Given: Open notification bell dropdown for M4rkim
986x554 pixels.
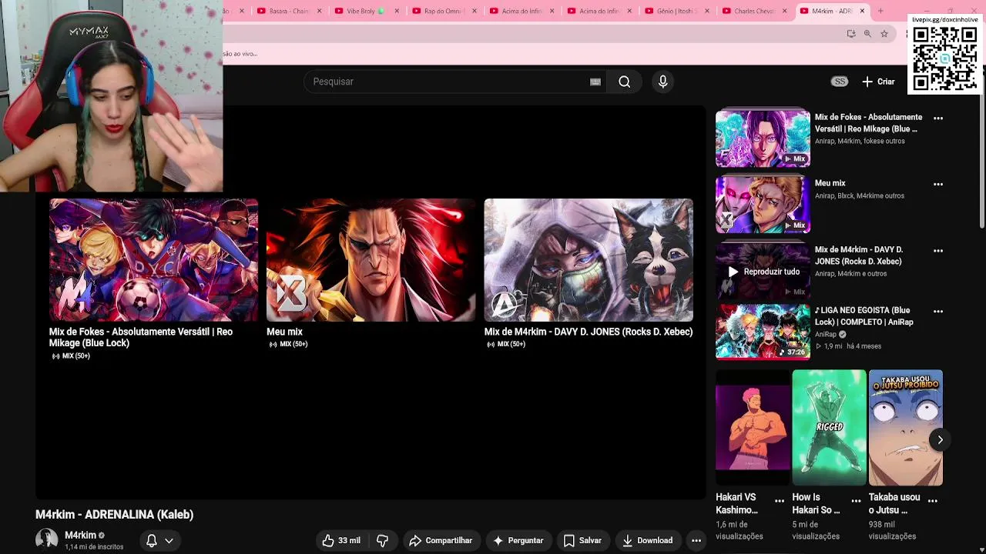Looking at the screenshot, I should (x=159, y=540).
